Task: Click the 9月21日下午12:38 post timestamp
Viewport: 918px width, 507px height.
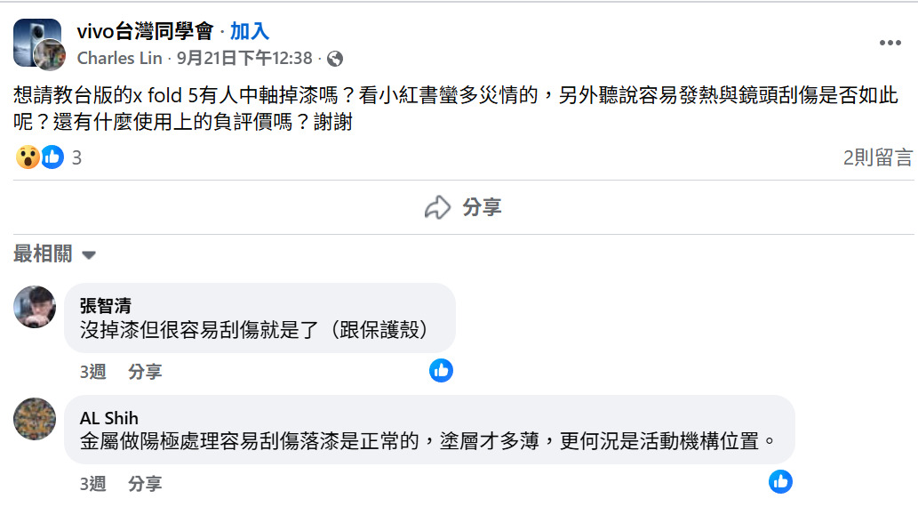Action: pos(244,59)
